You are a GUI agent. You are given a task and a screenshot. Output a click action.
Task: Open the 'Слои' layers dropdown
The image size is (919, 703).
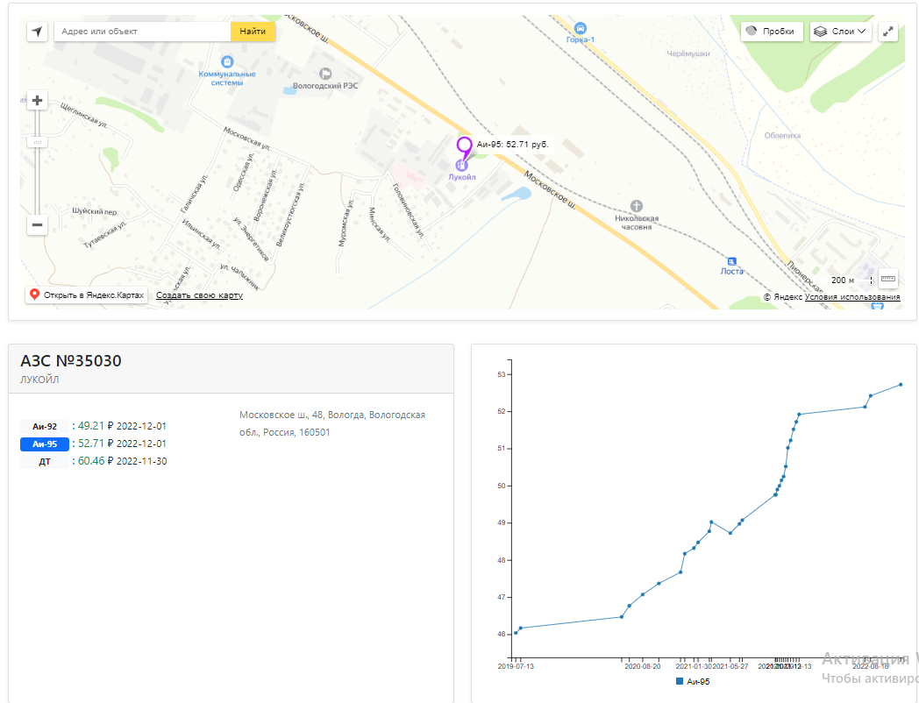[x=841, y=31]
